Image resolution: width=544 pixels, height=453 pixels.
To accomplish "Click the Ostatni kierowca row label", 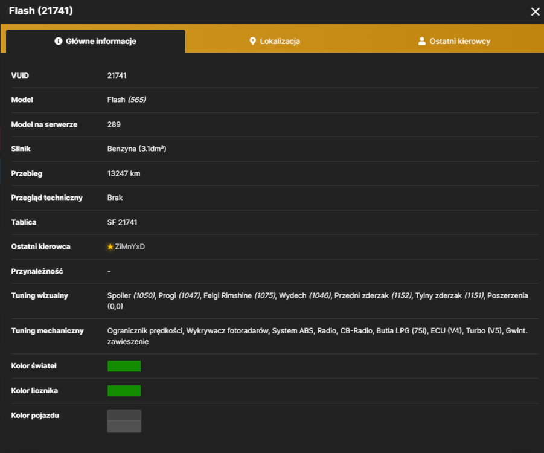I will pyautogui.click(x=40, y=247).
